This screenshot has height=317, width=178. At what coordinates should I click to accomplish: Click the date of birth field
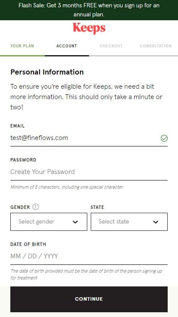click(89, 256)
